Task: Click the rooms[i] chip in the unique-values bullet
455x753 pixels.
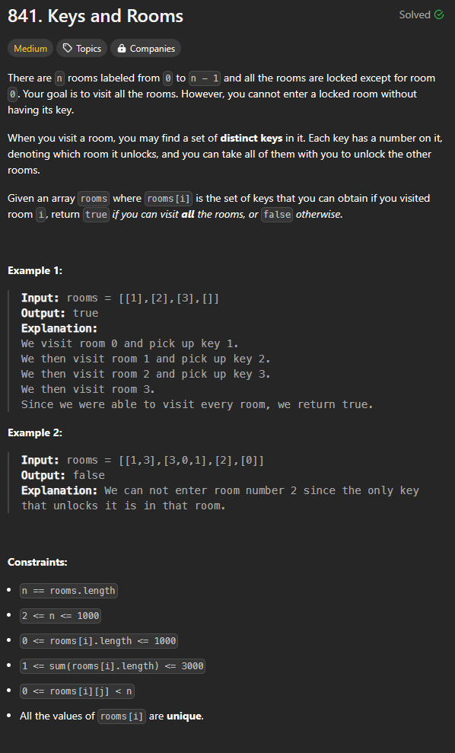Action: (x=120, y=716)
